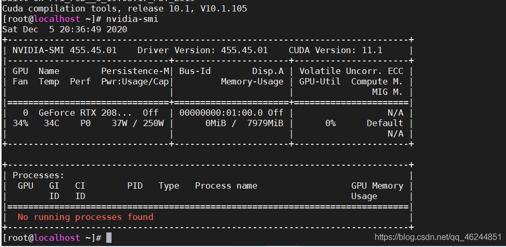Click the 34% fan speed value
Viewport: 506px width, 247px height.
[x=20, y=123]
